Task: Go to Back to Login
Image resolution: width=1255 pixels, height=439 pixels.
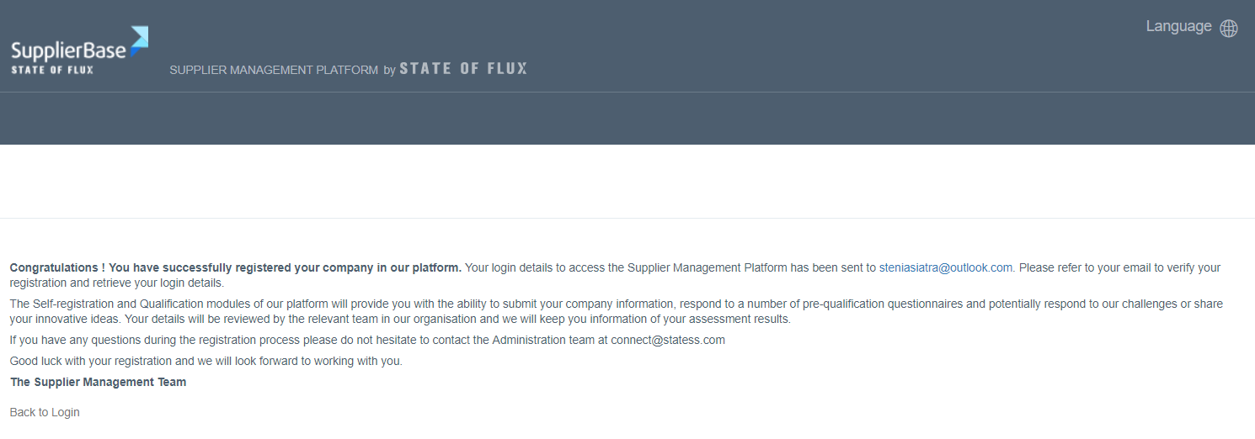Action: point(45,412)
